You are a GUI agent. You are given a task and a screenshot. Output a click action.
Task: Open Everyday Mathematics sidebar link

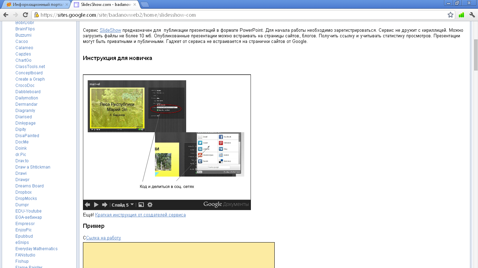pyautogui.click(x=36, y=249)
